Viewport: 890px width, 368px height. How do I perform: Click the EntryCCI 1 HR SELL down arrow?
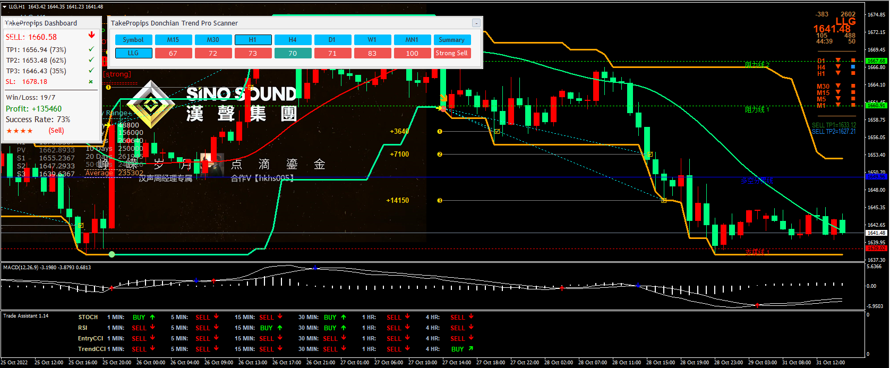[x=407, y=338]
